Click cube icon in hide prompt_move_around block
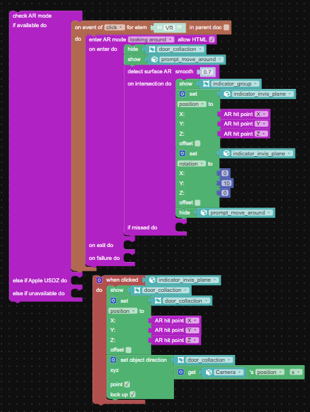The height and width of the screenshot is (412, 310). coord(204,212)
